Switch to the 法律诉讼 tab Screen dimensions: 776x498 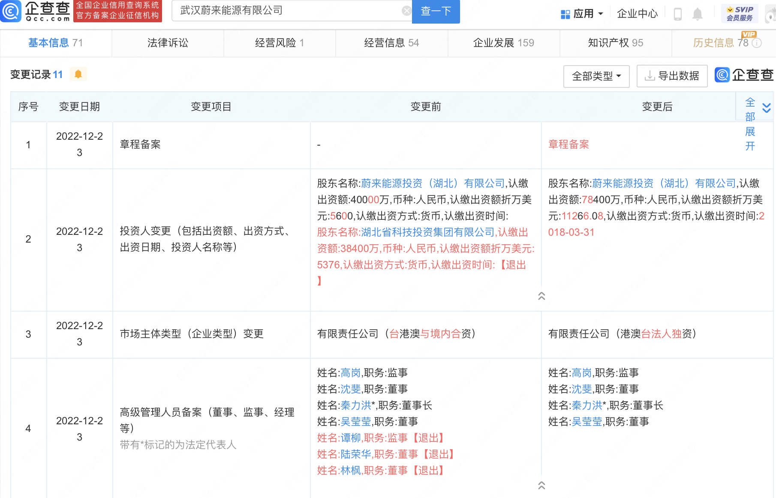click(x=168, y=43)
